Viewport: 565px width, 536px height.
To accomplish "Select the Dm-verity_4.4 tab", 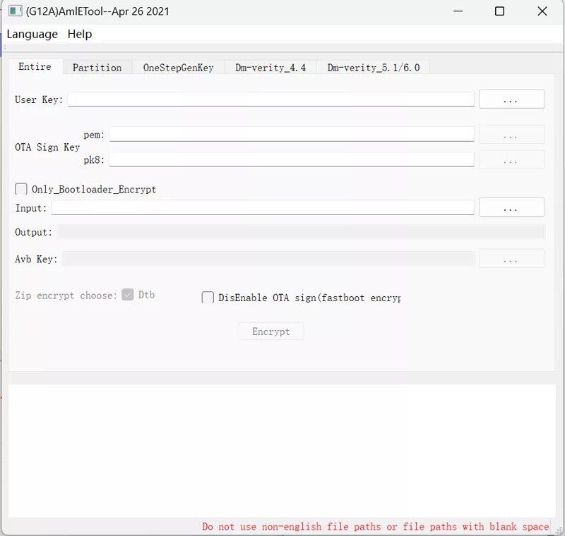I will tap(270, 68).
